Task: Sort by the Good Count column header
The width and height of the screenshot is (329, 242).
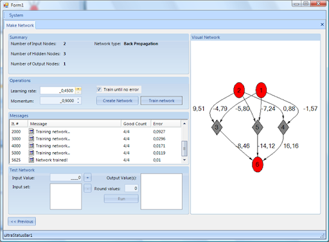Action: pos(136,124)
